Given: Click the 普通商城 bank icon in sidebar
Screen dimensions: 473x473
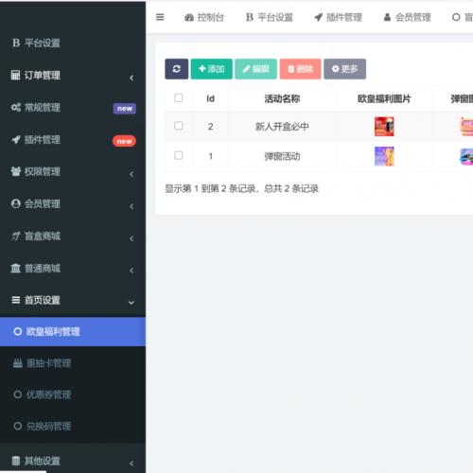Looking at the screenshot, I should pyautogui.click(x=15, y=269).
